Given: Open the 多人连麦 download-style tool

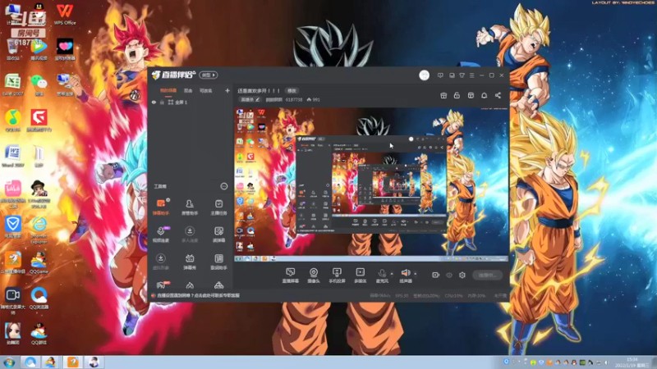Looking at the screenshot, I should point(190,235).
